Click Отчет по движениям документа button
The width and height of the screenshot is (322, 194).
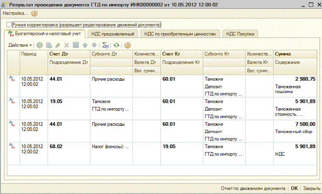pyautogui.click(x=253, y=188)
